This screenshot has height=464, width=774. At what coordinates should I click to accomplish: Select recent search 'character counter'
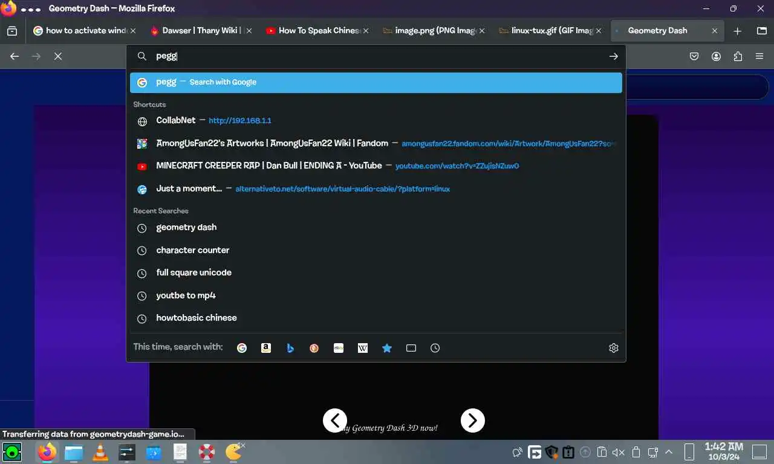[376, 250]
